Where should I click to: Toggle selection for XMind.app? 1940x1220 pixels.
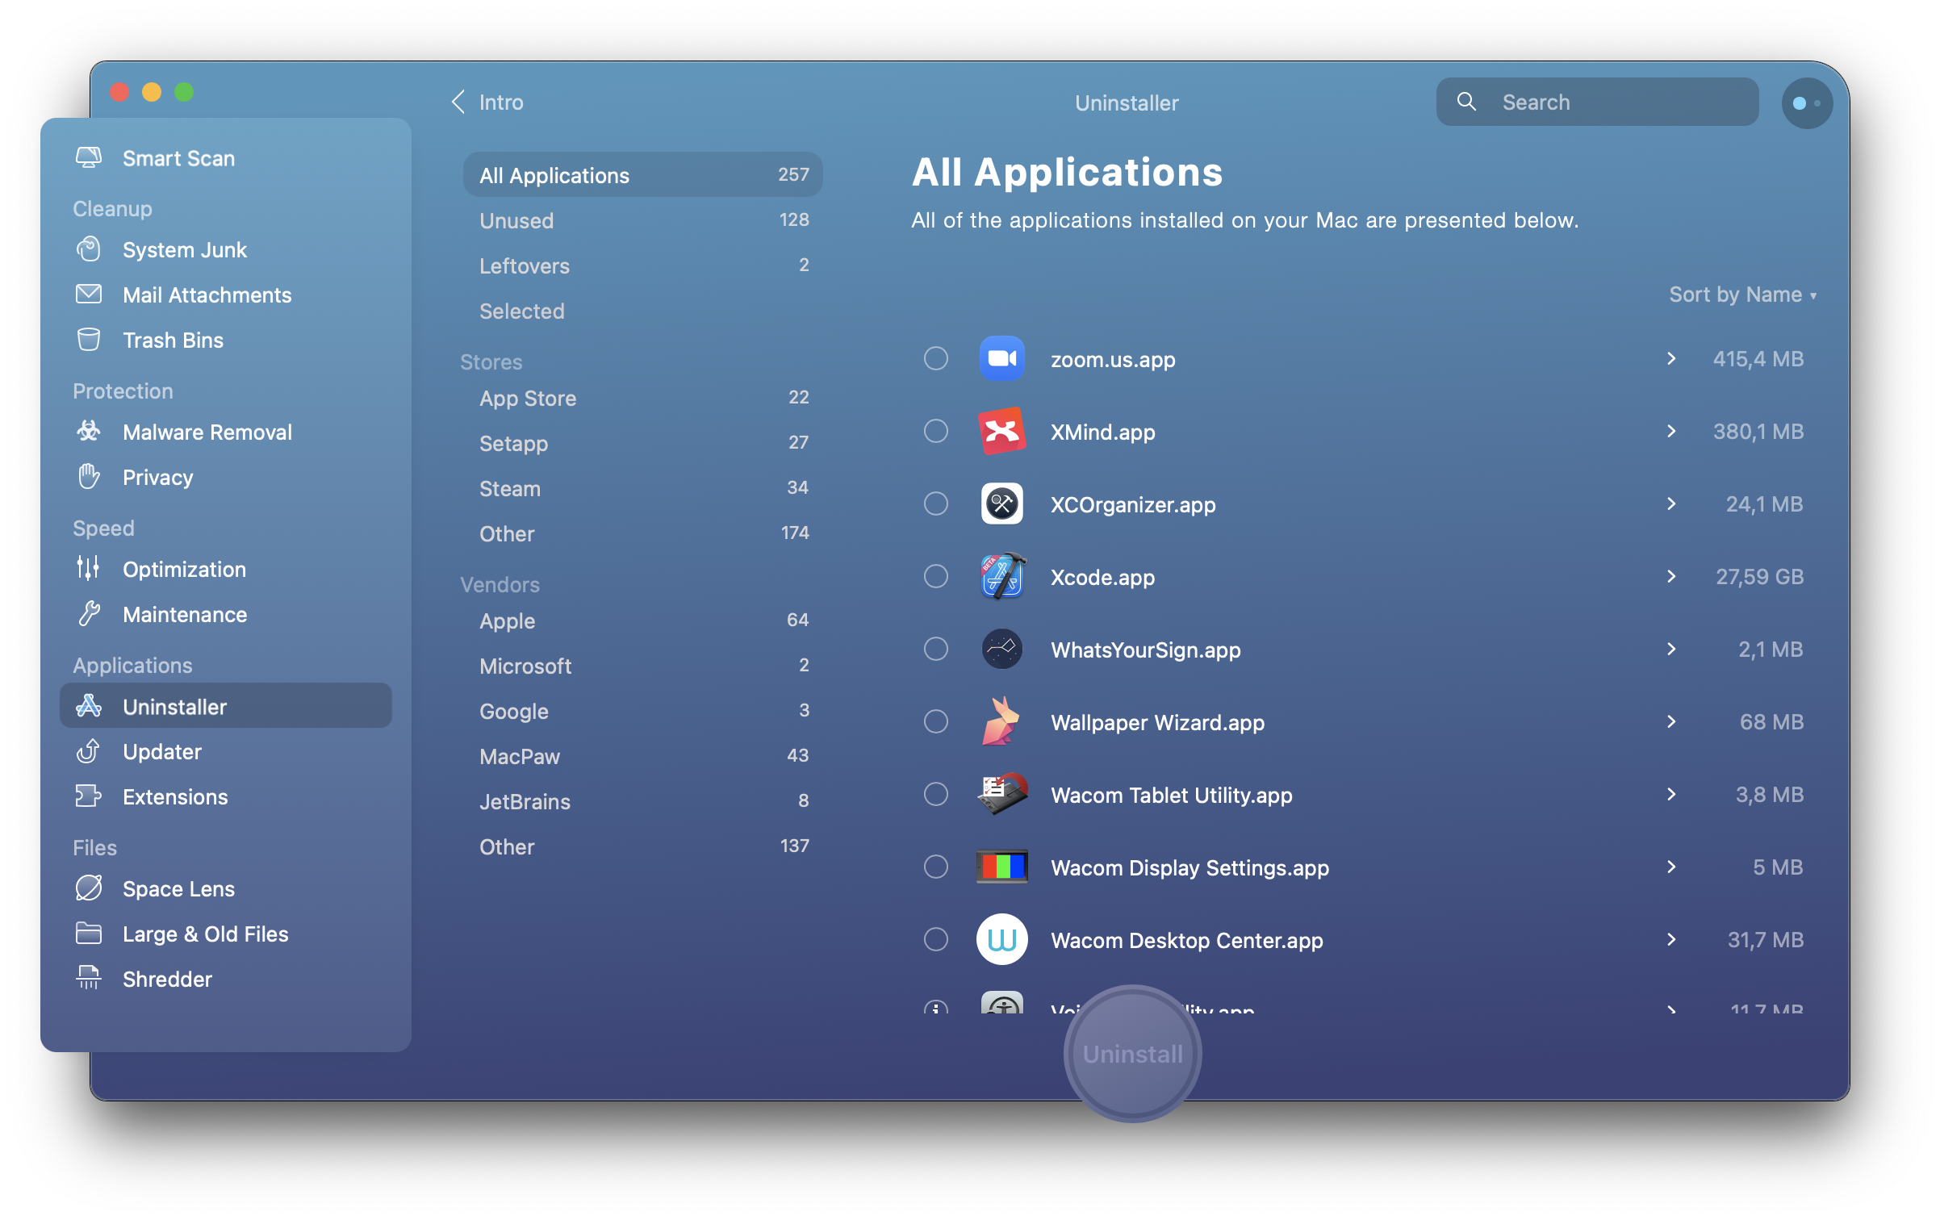pyautogui.click(x=934, y=432)
